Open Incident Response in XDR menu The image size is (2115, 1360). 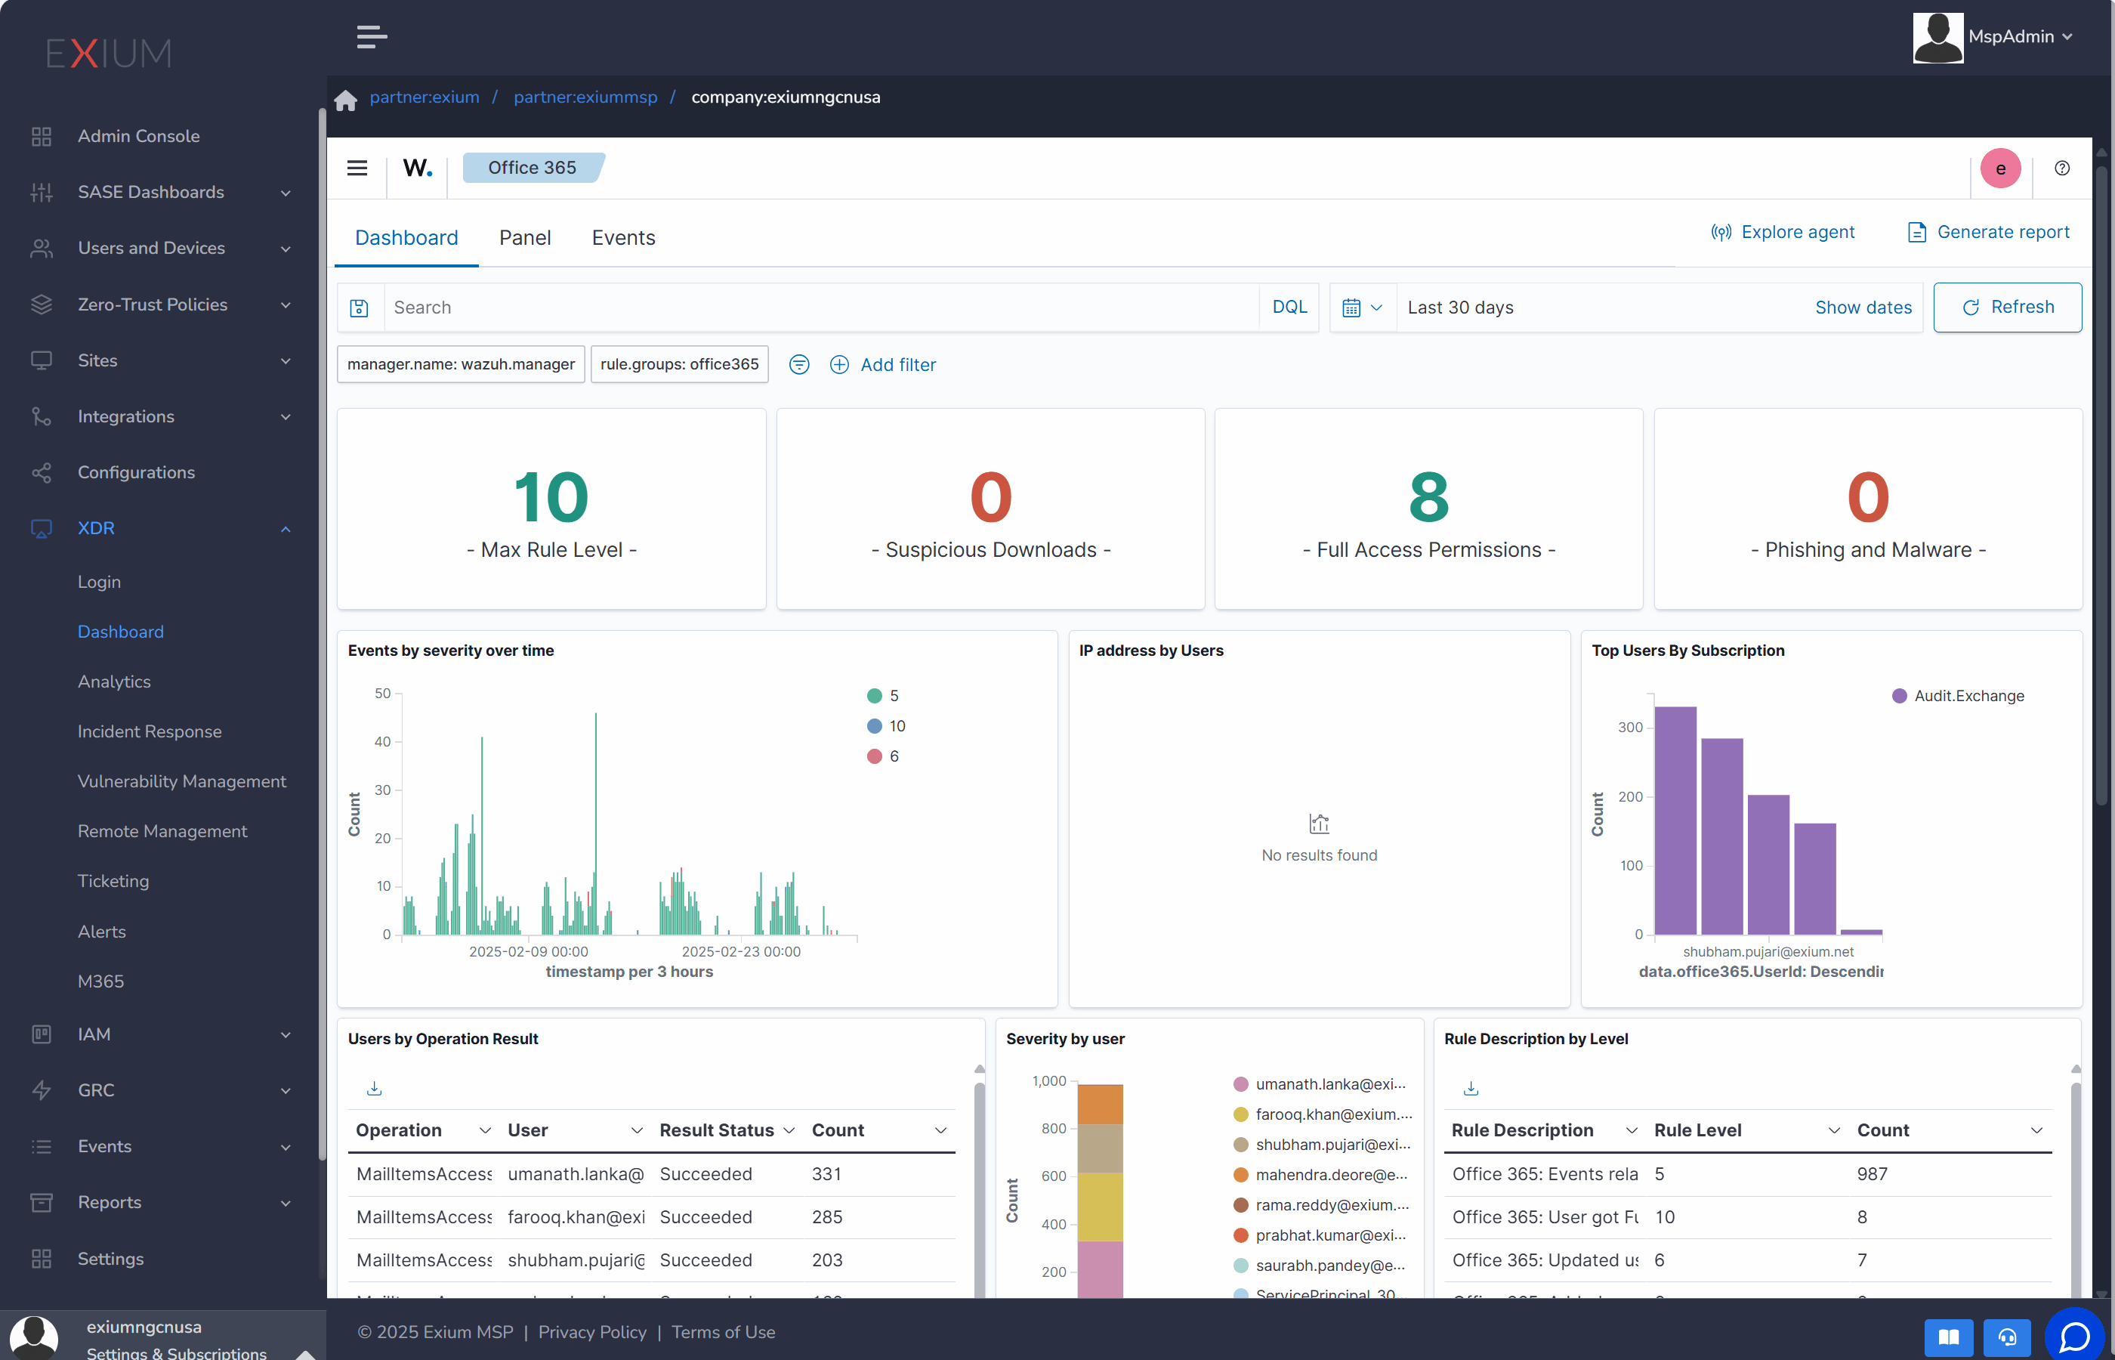point(149,731)
